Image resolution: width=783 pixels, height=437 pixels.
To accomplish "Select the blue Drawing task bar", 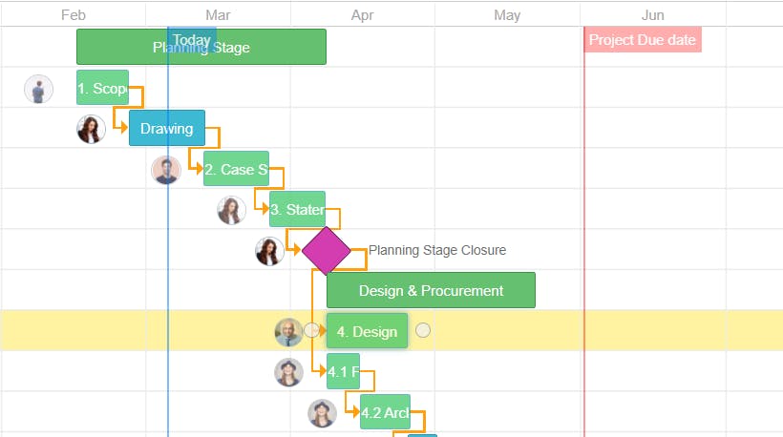I will click(x=166, y=129).
